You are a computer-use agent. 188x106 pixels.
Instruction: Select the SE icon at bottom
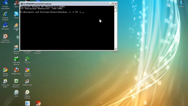[27, 103]
